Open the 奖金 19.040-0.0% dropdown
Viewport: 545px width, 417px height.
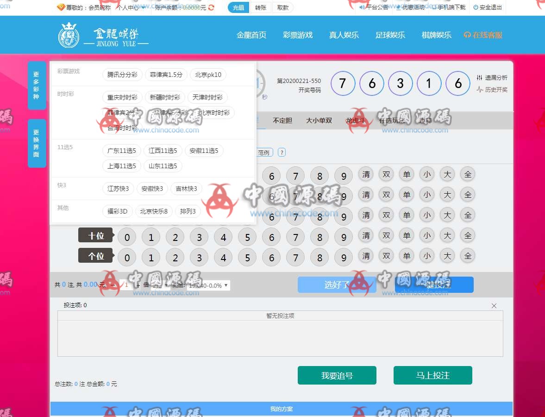pyautogui.click(x=208, y=285)
